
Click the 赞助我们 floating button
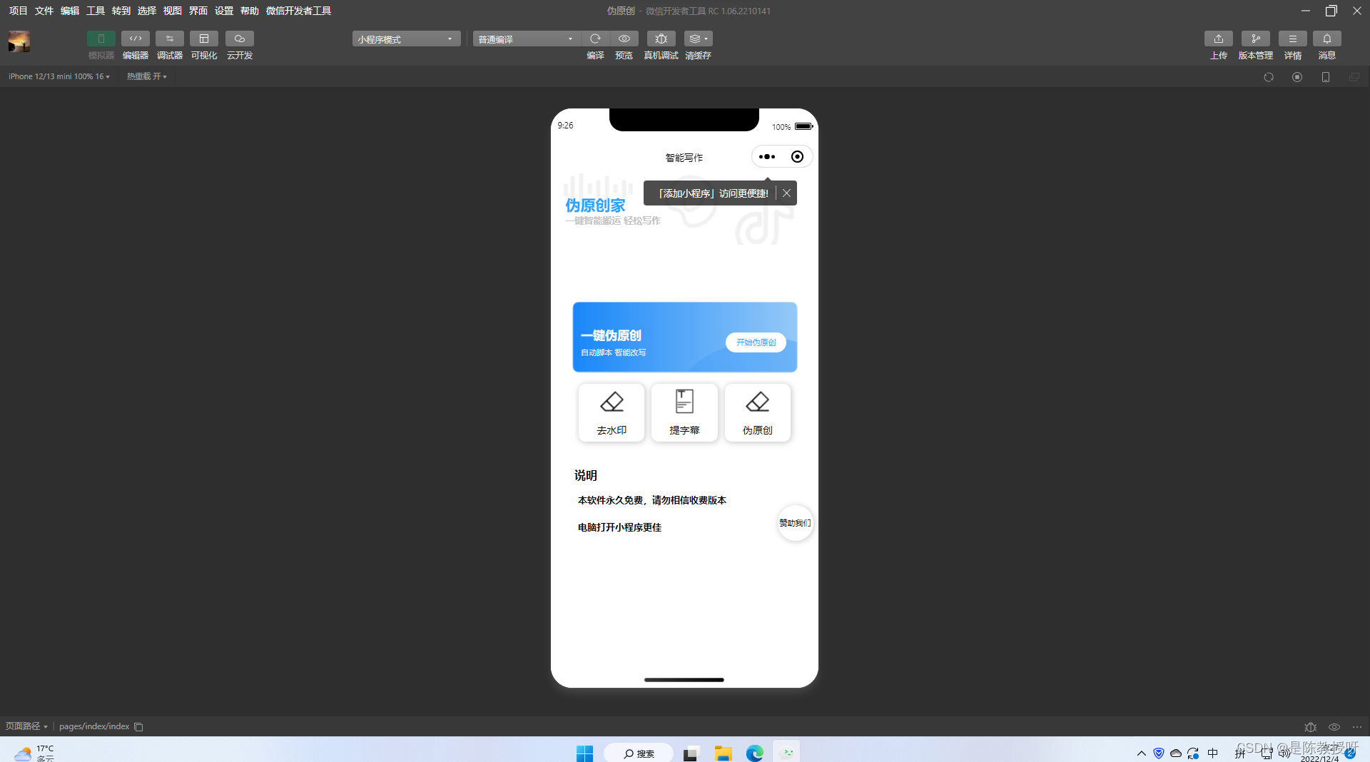point(795,523)
